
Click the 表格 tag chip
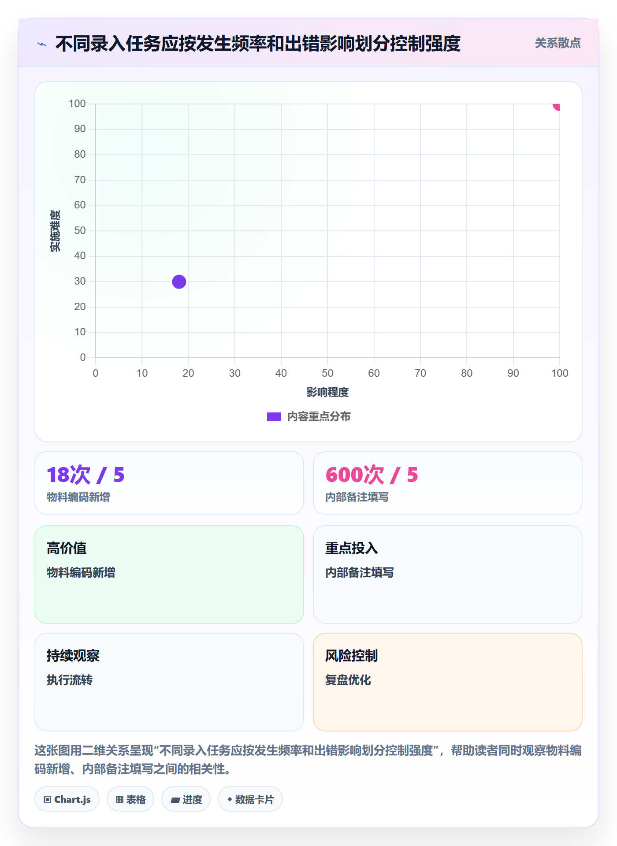tap(130, 799)
